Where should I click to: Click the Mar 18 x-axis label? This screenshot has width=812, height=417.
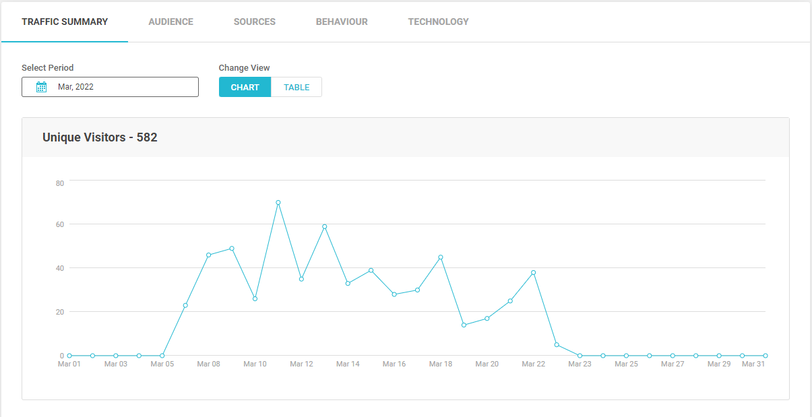[x=441, y=364]
